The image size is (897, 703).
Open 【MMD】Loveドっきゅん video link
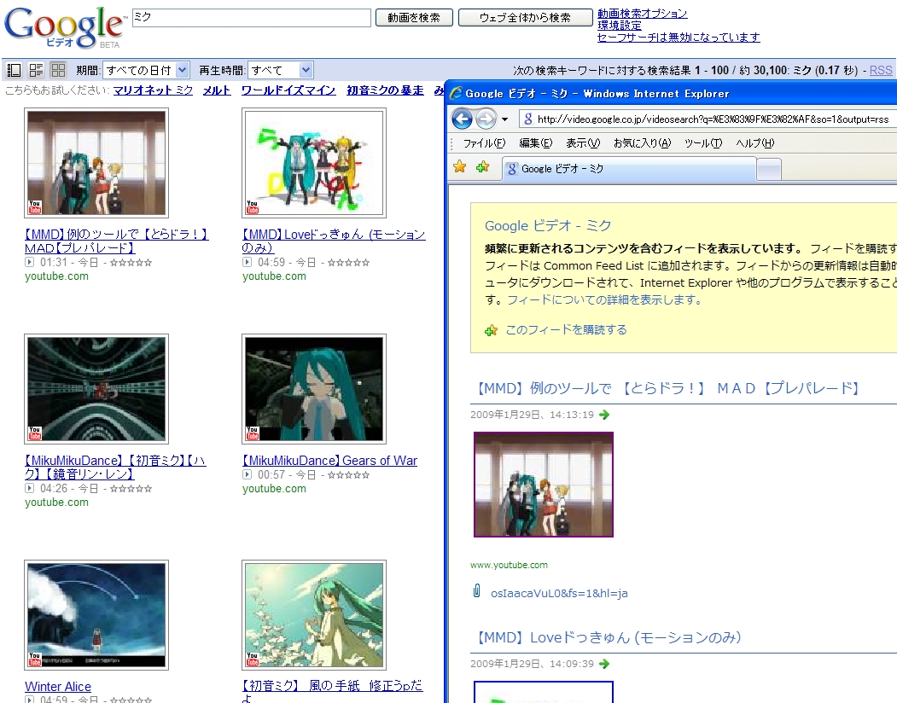(334, 241)
